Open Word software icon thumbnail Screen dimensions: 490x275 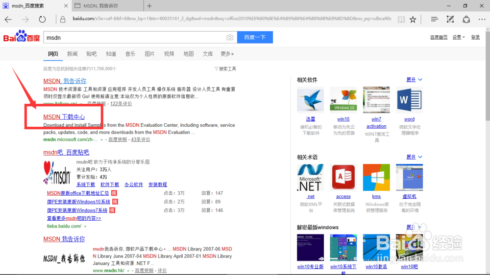[409, 100]
